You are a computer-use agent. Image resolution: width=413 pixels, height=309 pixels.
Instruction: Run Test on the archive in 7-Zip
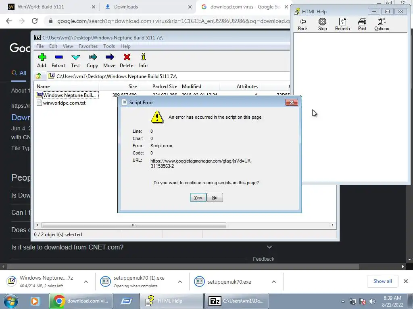pos(75,57)
